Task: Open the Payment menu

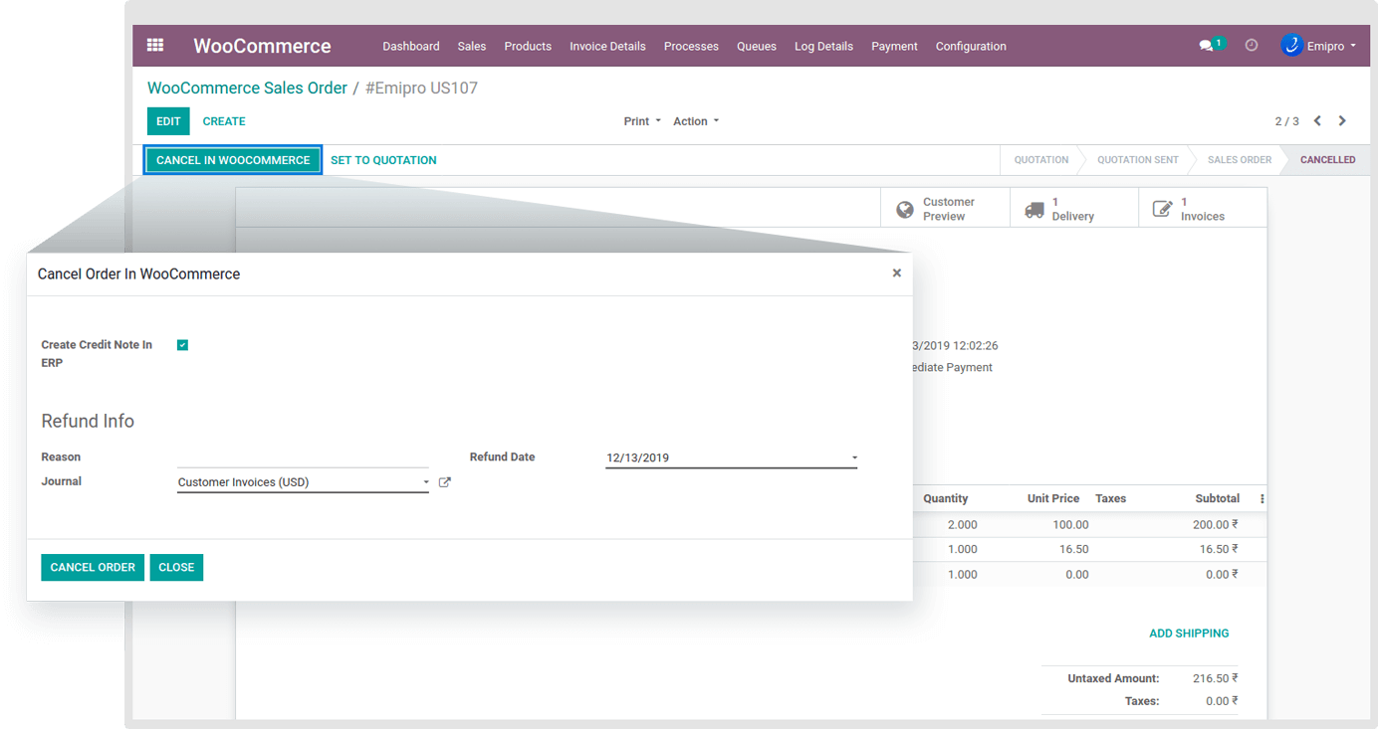Action: click(894, 46)
